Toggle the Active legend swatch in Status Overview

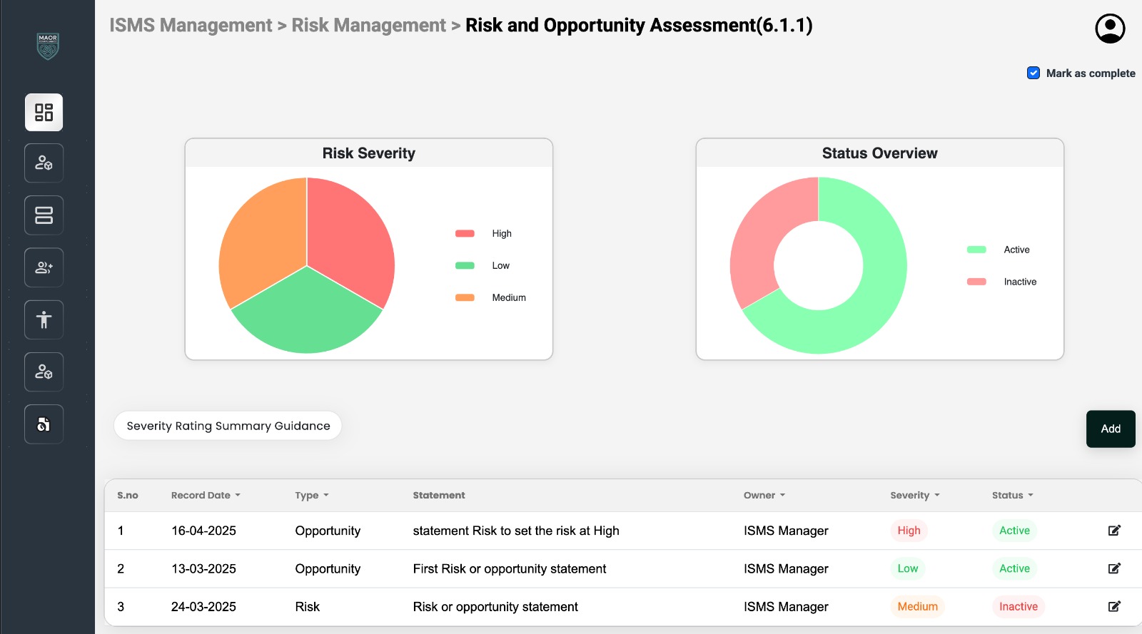(x=976, y=250)
